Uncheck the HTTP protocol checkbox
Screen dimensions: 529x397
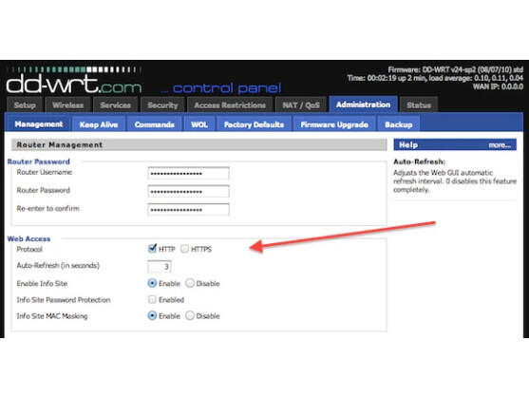point(152,249)
